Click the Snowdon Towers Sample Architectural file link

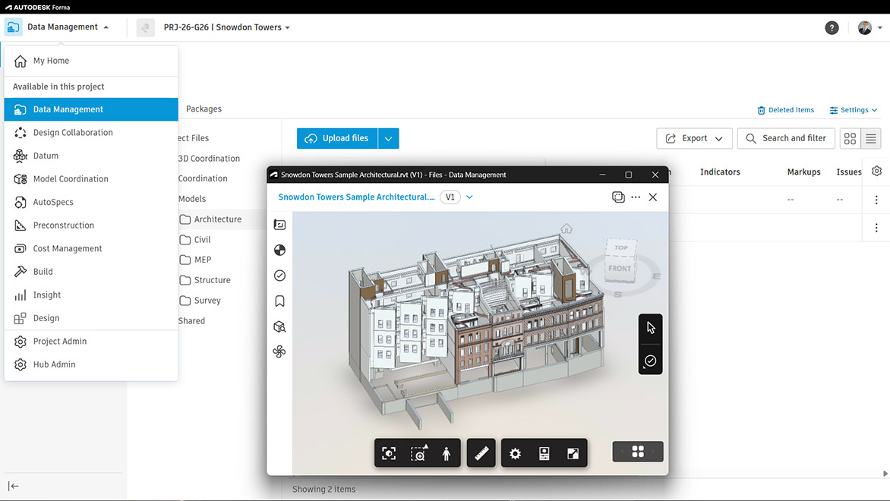[356, 197]
